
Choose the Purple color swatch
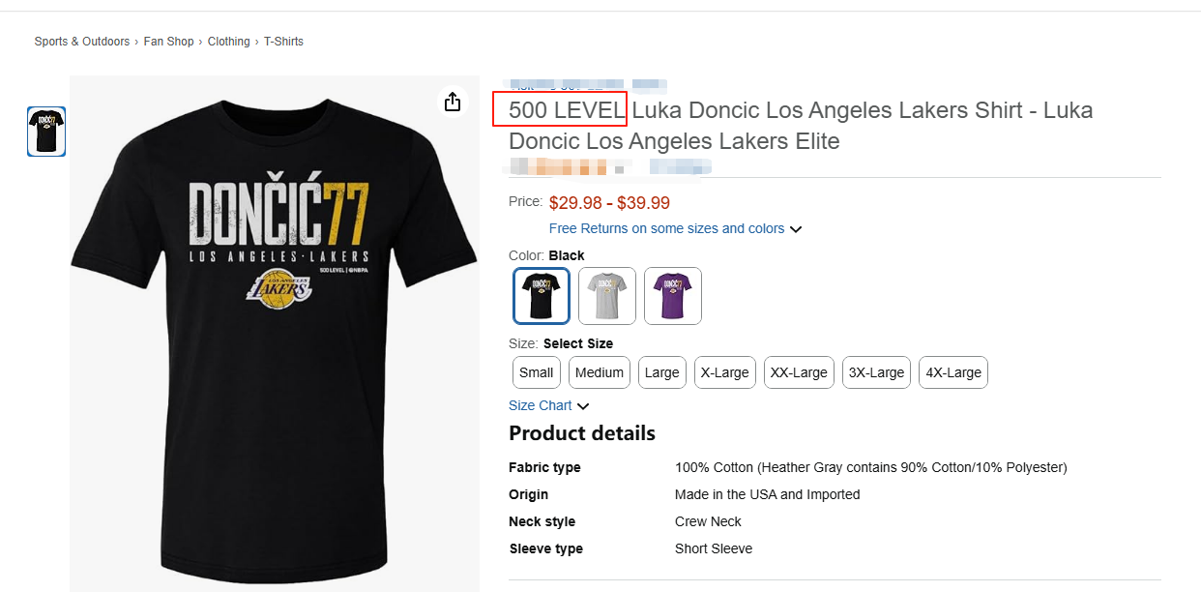point(673,295)
